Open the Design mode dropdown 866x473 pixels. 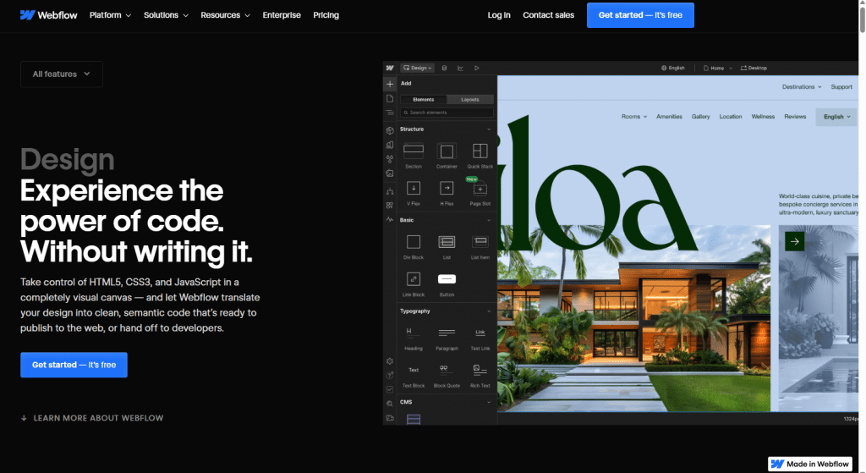tap(418, 68)
